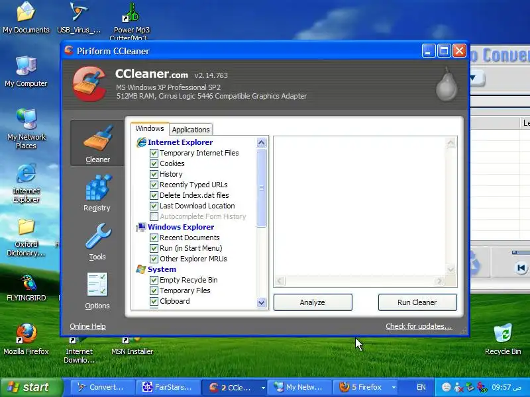Image resolution: width=530 pixels, height=397 pixels.
Task: Switch to Convert taskbar window
Action: (x=102, y=387)
